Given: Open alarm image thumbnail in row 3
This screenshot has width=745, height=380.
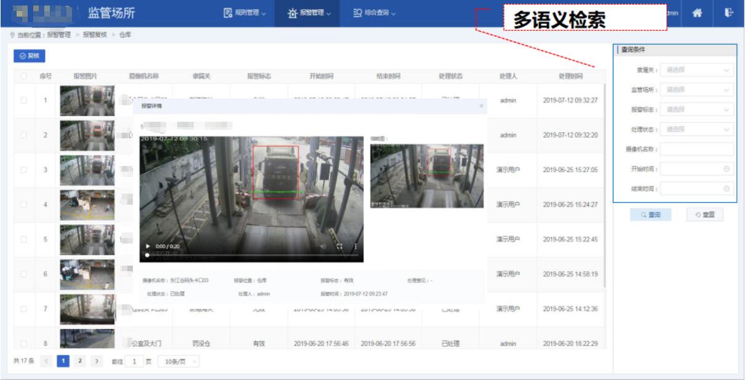Looking at the screenshot, I should click(87, 170).
